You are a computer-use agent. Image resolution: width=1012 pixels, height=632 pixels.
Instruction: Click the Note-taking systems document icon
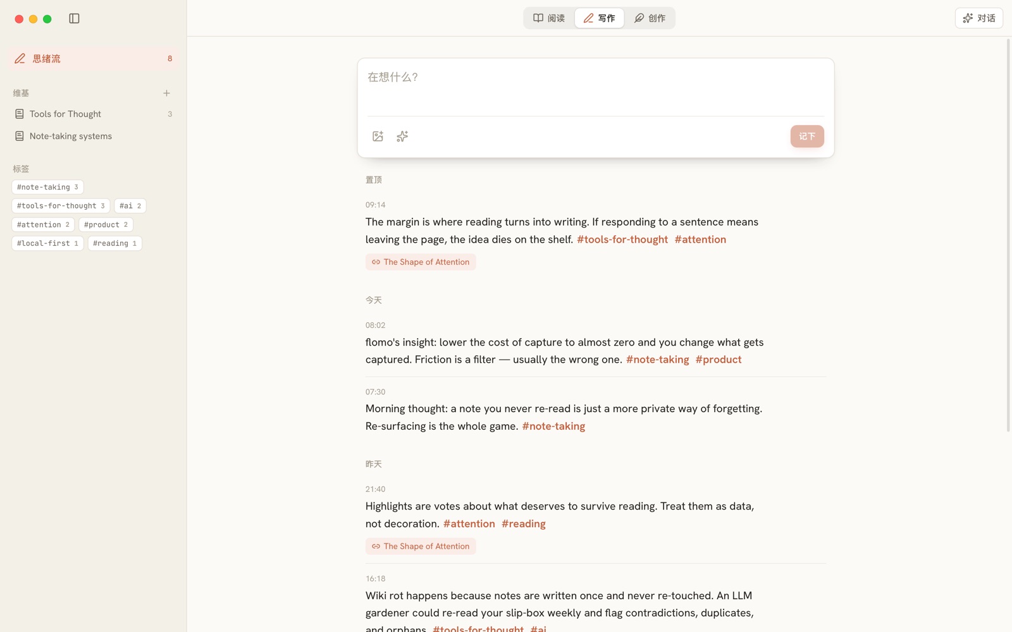coord(20,137)
